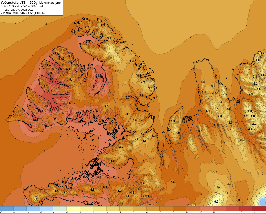Click the 1.5 temperature label
Image resolution: width=266 pixels, height=214 pixels.
coord(263,75)
